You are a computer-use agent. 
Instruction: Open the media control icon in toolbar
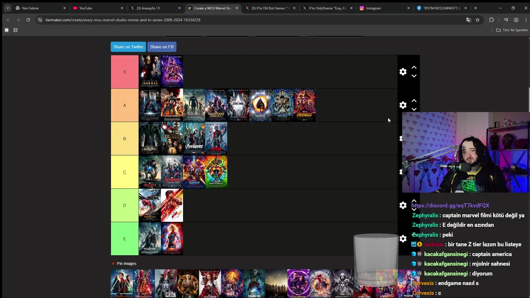coord(506,20)
